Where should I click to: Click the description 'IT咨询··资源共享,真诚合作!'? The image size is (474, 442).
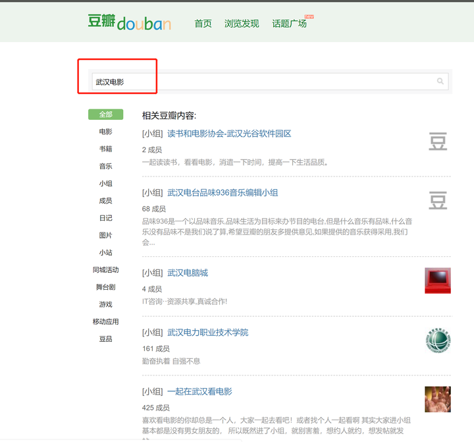click(184, 301)
